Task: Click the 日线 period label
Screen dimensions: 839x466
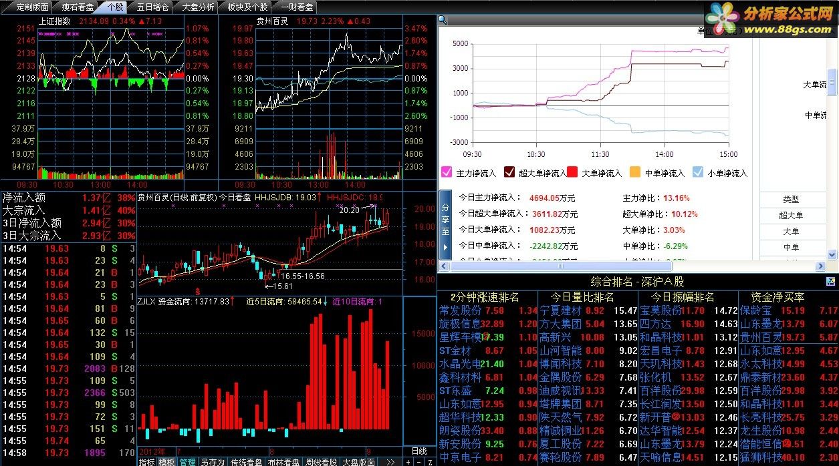Action: tap(418, 451)
